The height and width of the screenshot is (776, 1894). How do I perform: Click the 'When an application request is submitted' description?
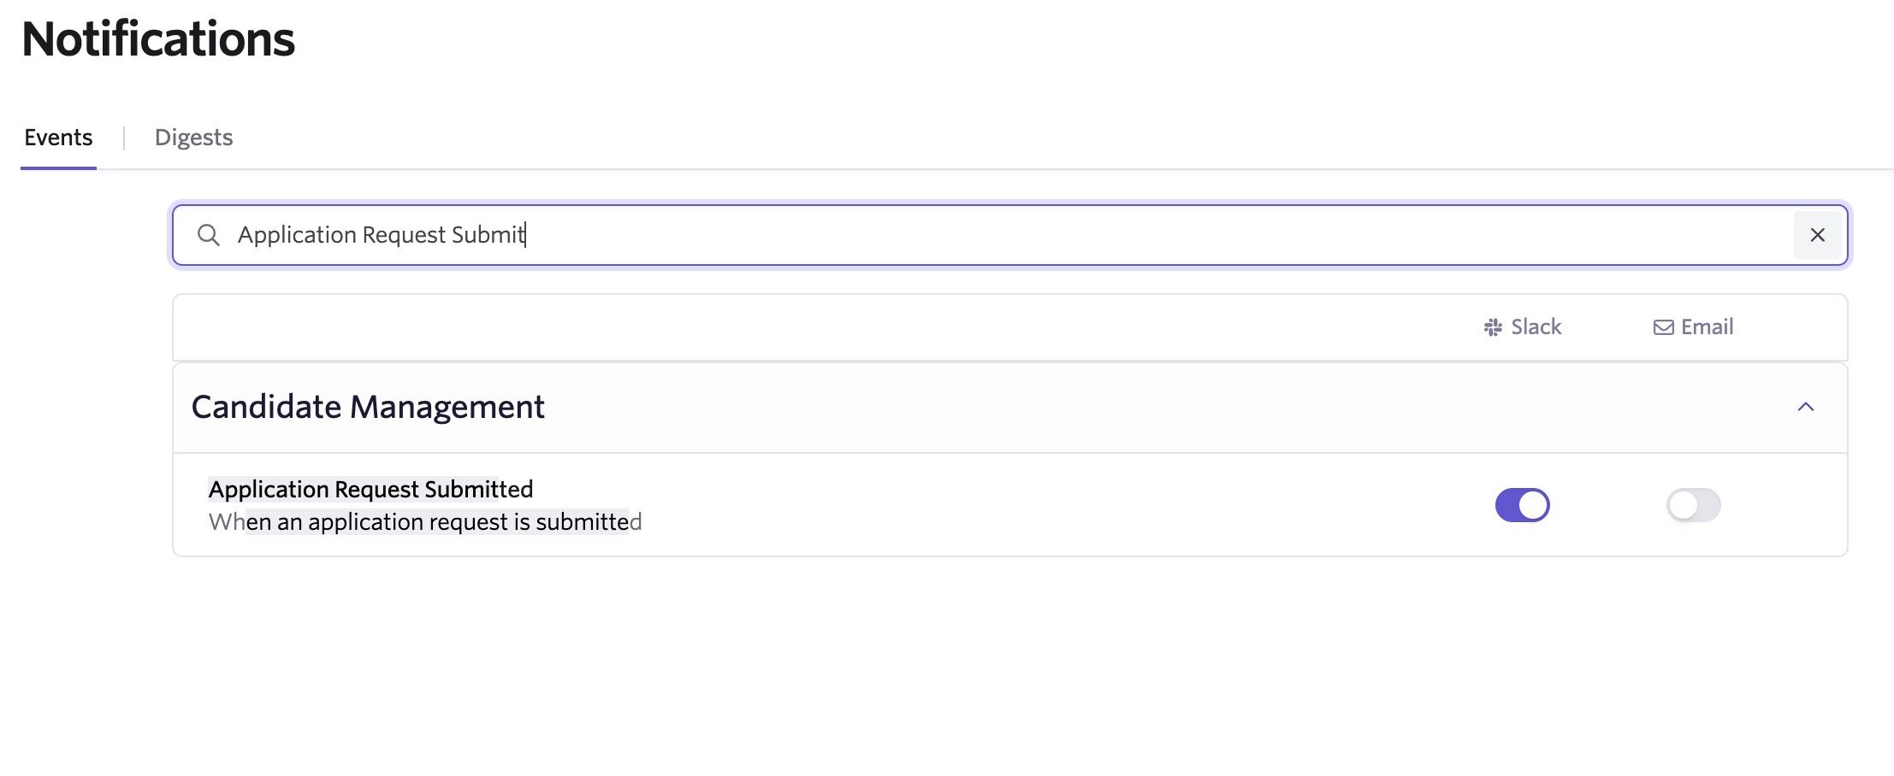[x=425, y=522]
